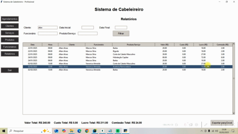Viewport: 238px width, 134px height.
Task: Go to the Clientes section
Action: click(10, 26)
